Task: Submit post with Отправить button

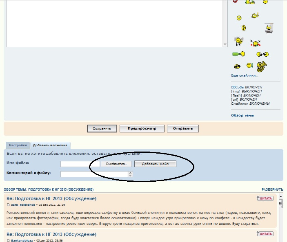Action: tap(182, 128)
